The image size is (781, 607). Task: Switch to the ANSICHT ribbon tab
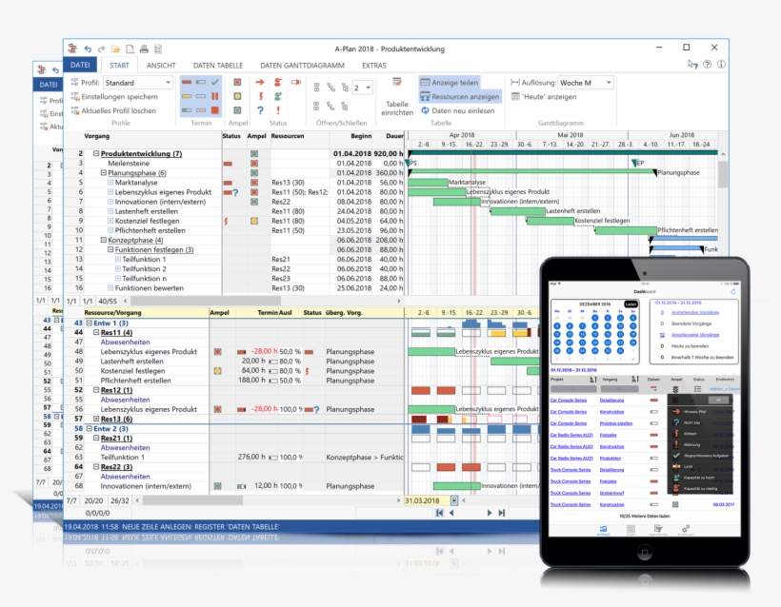[161, 65]
